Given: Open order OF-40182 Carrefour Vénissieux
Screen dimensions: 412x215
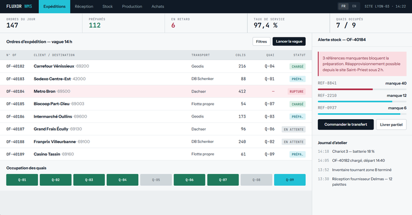Looking at the screenshot, I should (x=156, y=66).
